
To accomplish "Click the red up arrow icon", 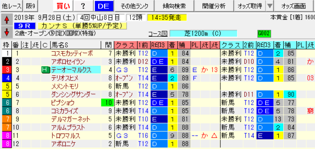I will (7, 20).
